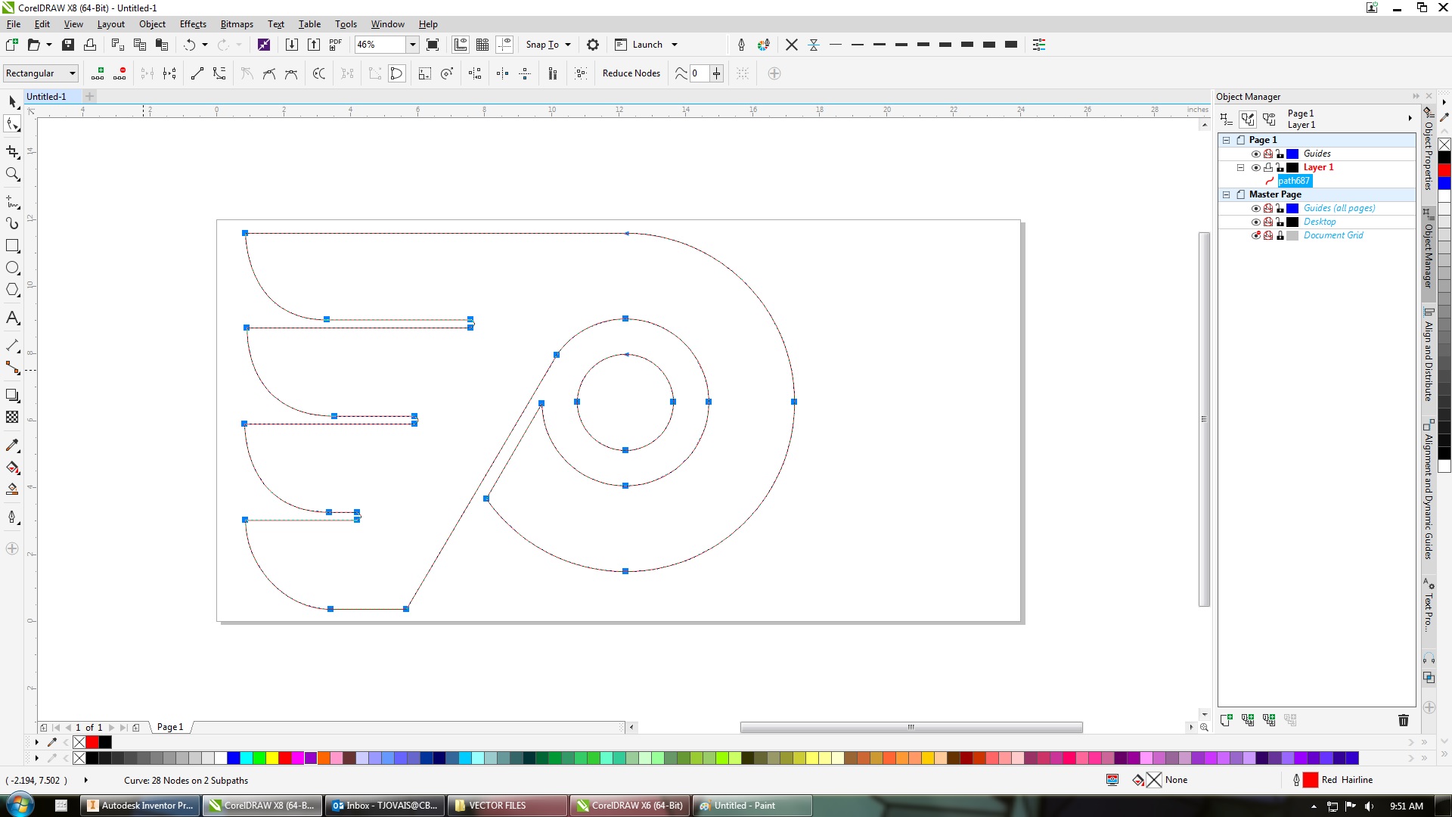Select the red swatch in the color palette
Image resolution: width=1452 pixels, height=817 pixels.
[x=284, y=757]
